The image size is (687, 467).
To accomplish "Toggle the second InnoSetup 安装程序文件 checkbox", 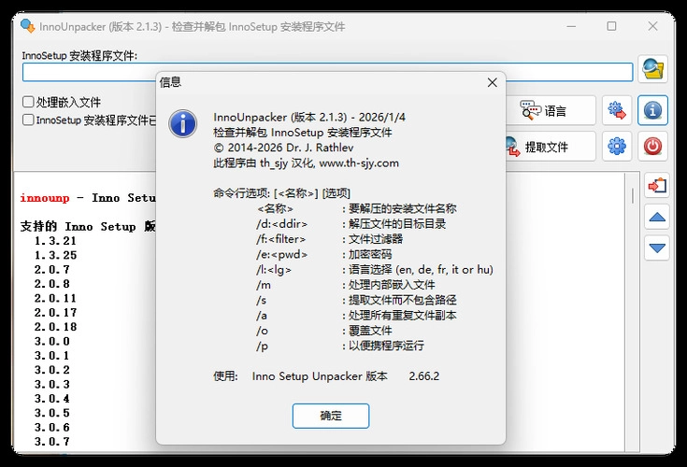I will click(x=28, y=120).
